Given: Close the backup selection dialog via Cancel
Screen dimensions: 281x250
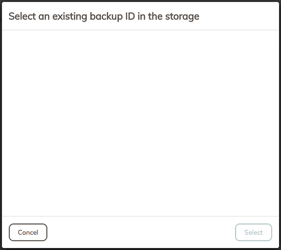Looking at the screenshot, I should [28, 232].
